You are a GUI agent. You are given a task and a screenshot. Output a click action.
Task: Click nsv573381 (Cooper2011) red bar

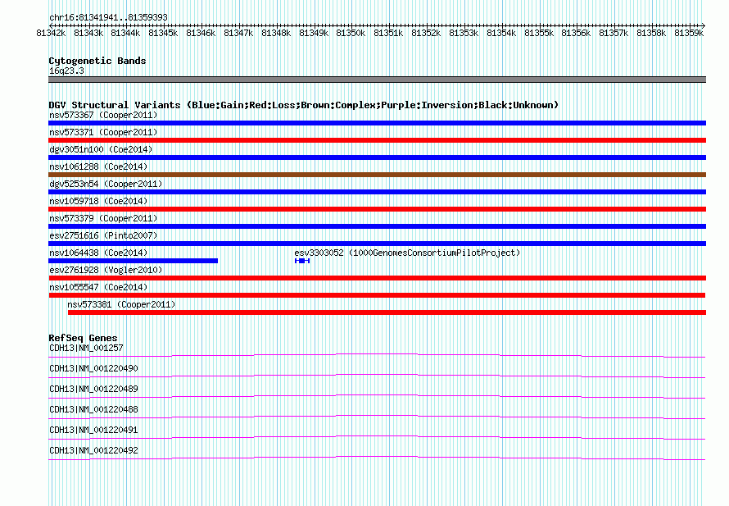[x=387, y=312]
